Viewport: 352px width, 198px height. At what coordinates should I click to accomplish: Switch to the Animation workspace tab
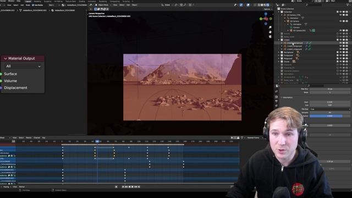point(92,1)
